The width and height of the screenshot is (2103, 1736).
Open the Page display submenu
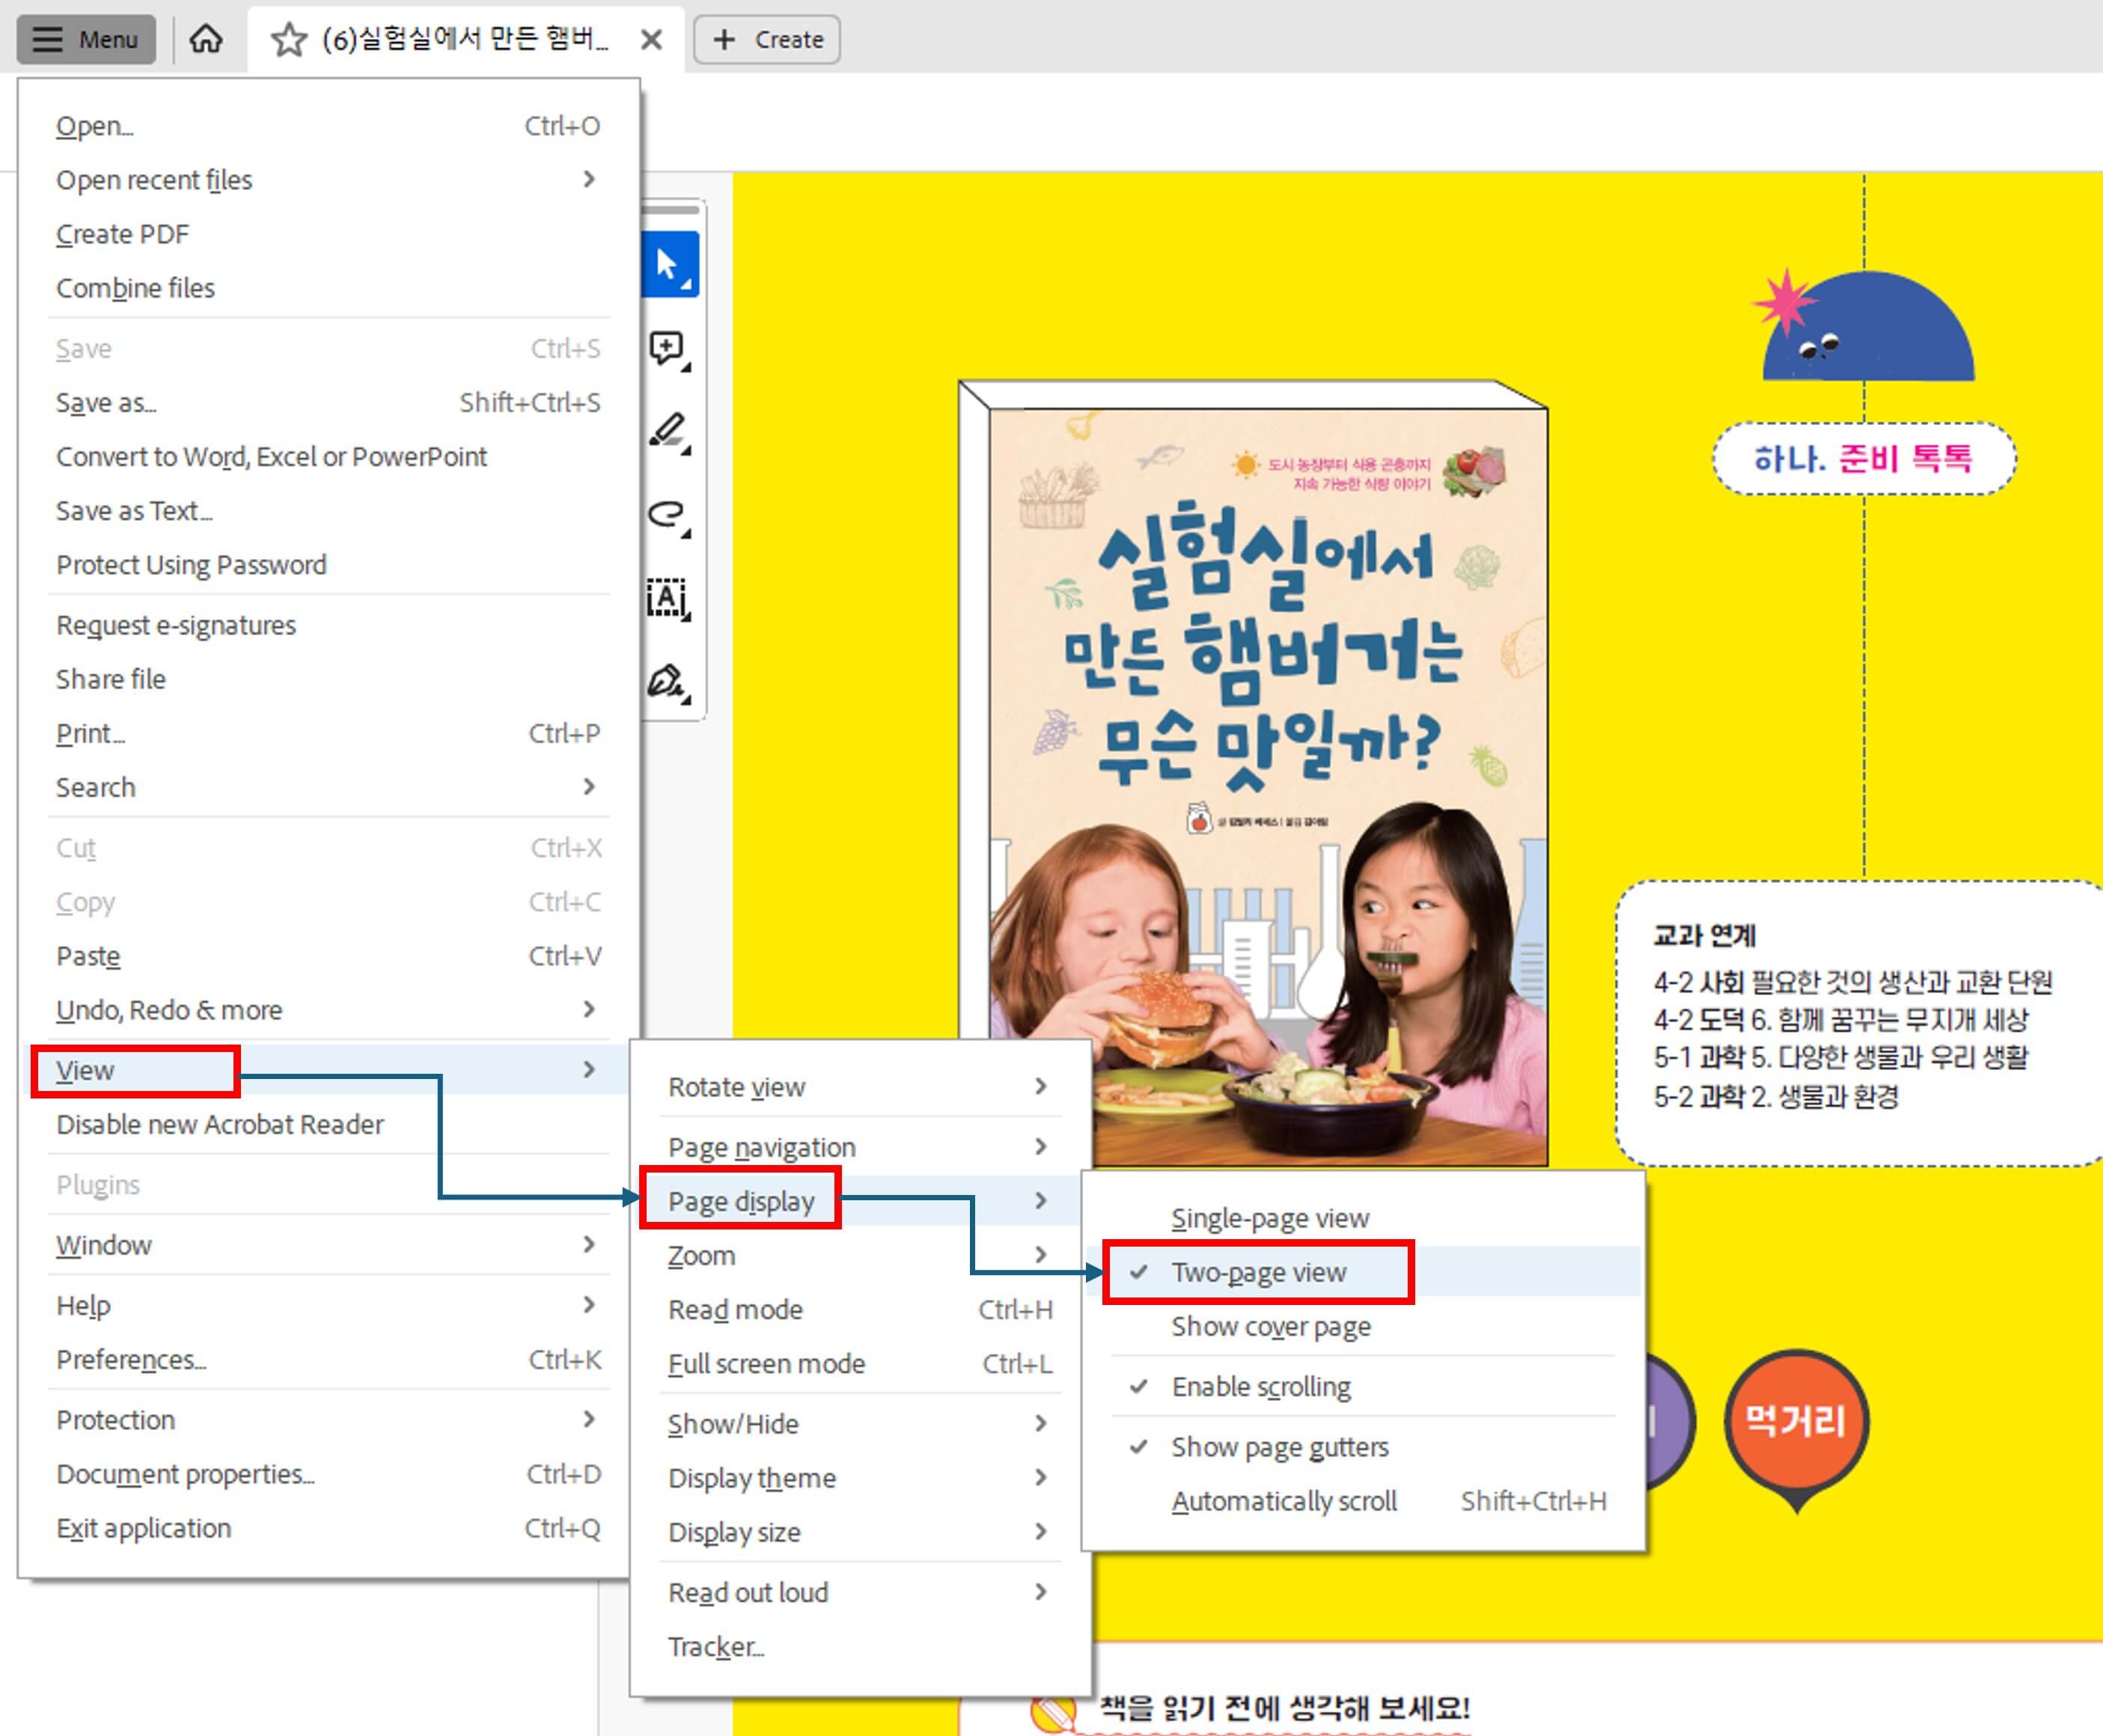pyautogui.click(x=742, y=1201)
